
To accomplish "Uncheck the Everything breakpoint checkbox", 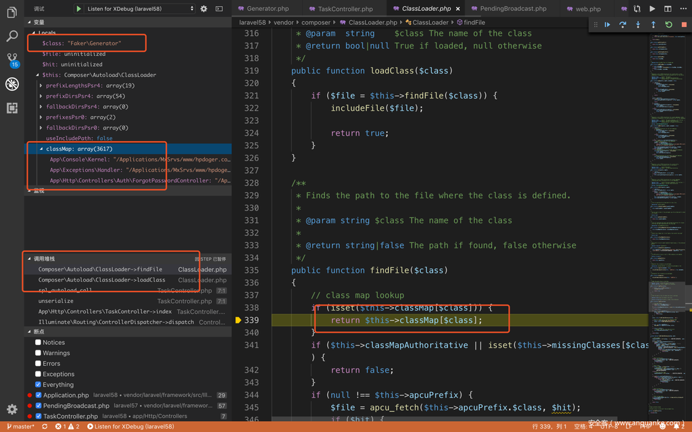I will tap(39, 385).
